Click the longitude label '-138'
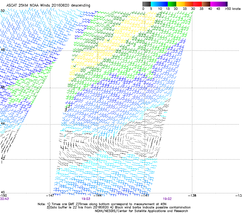This screenshot has height=213, width=242. tap(192, 196)
